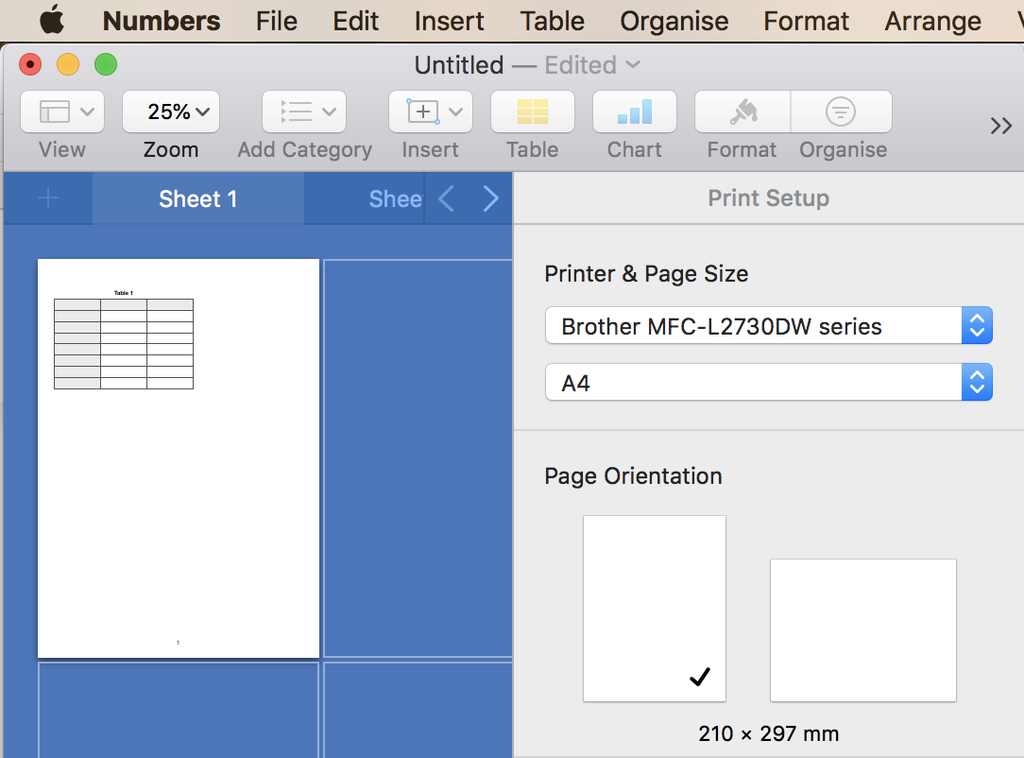Screen dimensions: 1024x758
Task: Show more toolbar items with double chevron
Action: click(1000, 126)
